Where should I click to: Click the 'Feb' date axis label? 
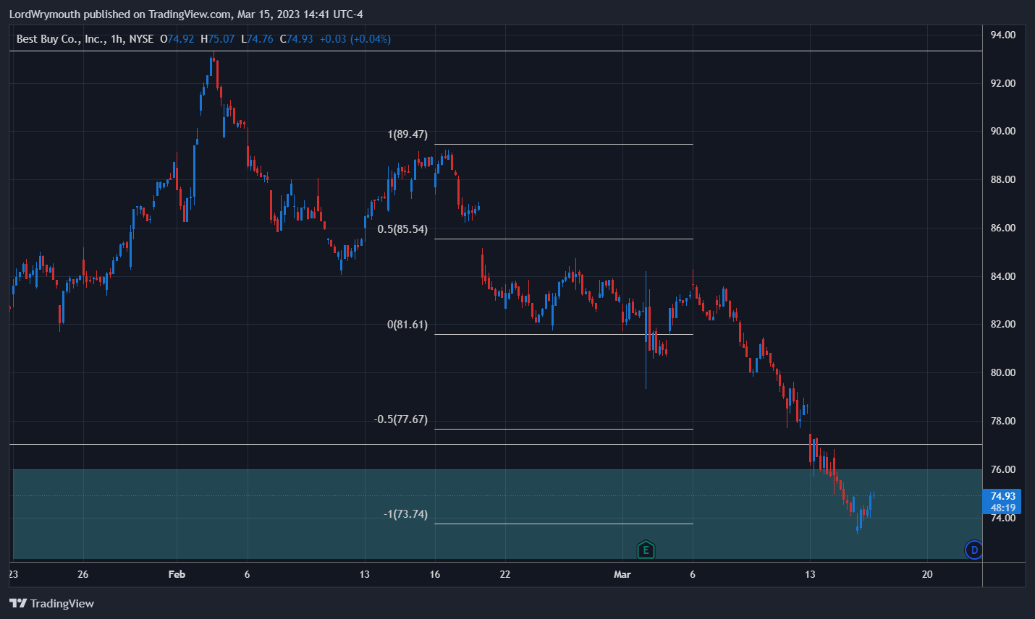[x=177, y=574]
